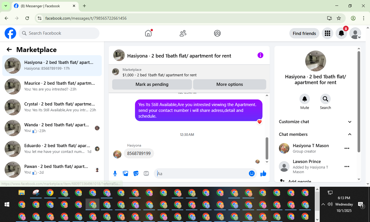View site information icon beside the URL

40,18
